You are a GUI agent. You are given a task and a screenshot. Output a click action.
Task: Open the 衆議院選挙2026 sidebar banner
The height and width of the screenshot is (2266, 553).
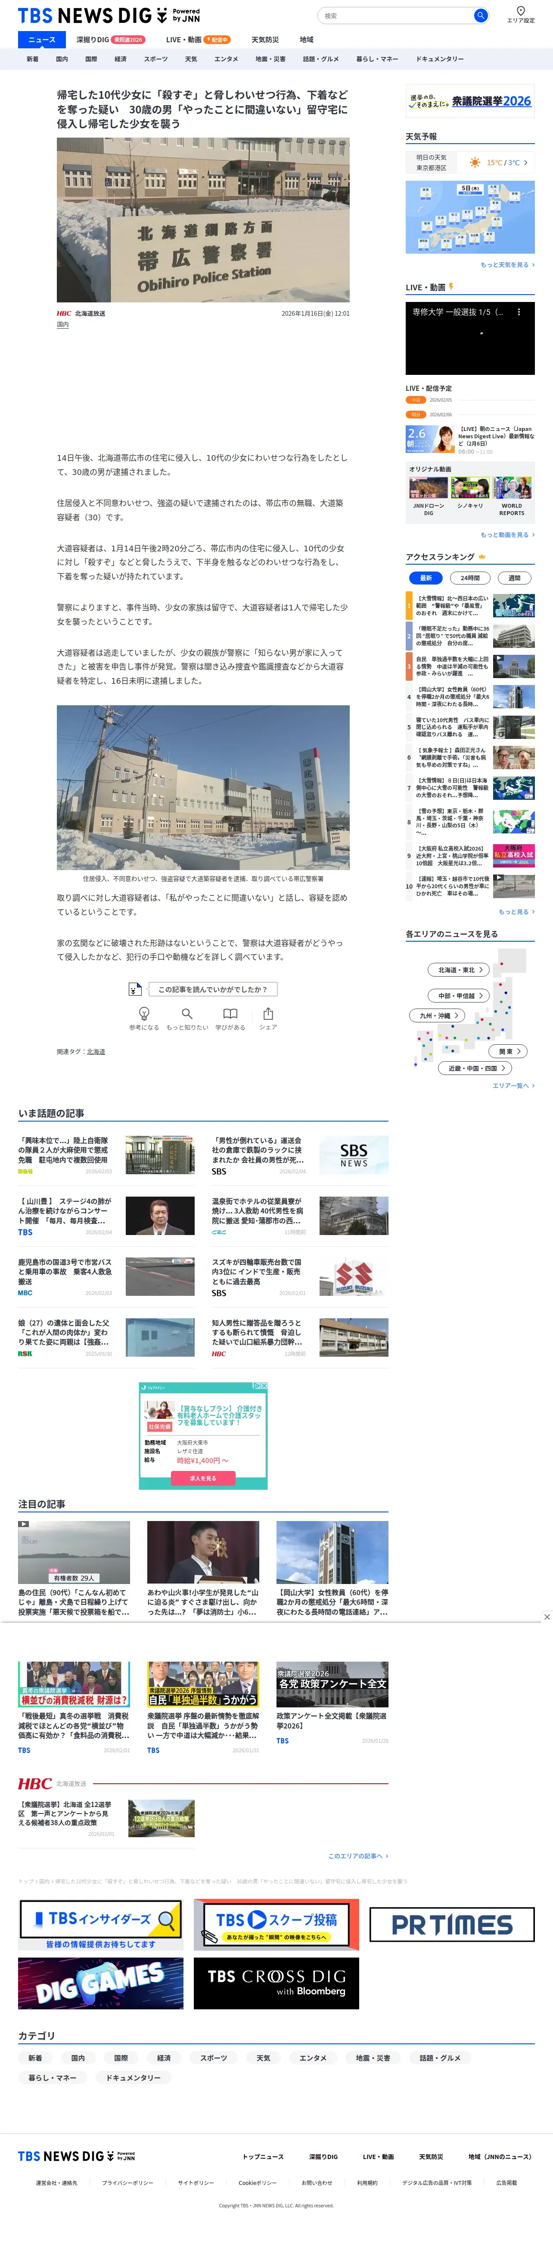470,101
